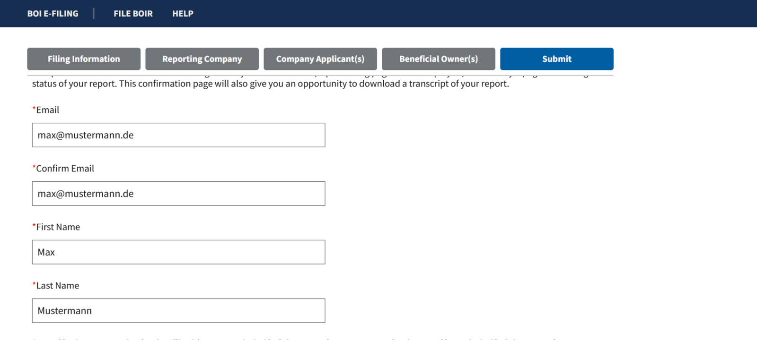
Task: Open the Beneficial Owner(s) tab
Action: tap(439, 59)
